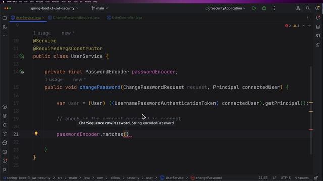Open the File menu in the menu bar

pyautogui.click(x=20, y=2)
